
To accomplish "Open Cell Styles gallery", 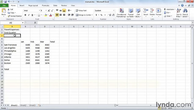I will 138,13.
